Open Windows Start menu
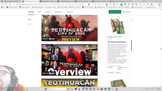The width and height of the screenshot is (162, 91). (46, 89)
